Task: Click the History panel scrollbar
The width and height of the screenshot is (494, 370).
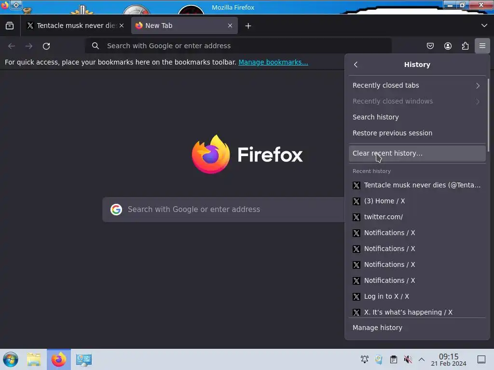Action: coord(488,116)
